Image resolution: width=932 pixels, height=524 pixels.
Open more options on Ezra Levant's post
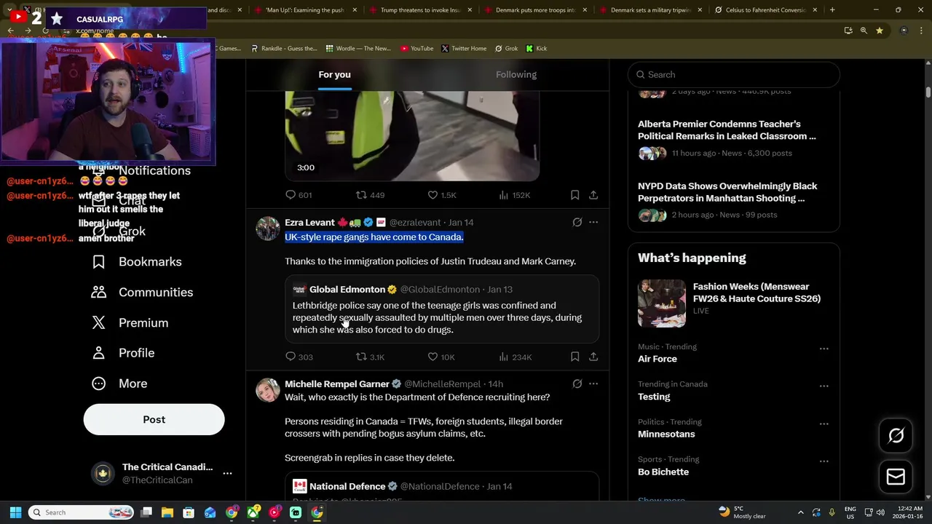593,222
